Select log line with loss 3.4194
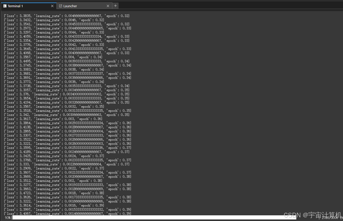Viewport: 343px width, 221px height. click(x=67, y=102)
